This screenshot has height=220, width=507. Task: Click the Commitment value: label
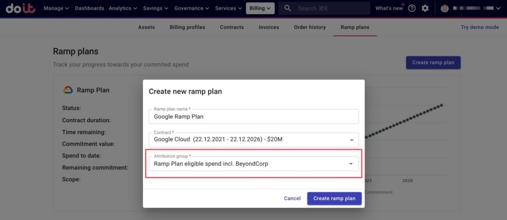[88, 144]
